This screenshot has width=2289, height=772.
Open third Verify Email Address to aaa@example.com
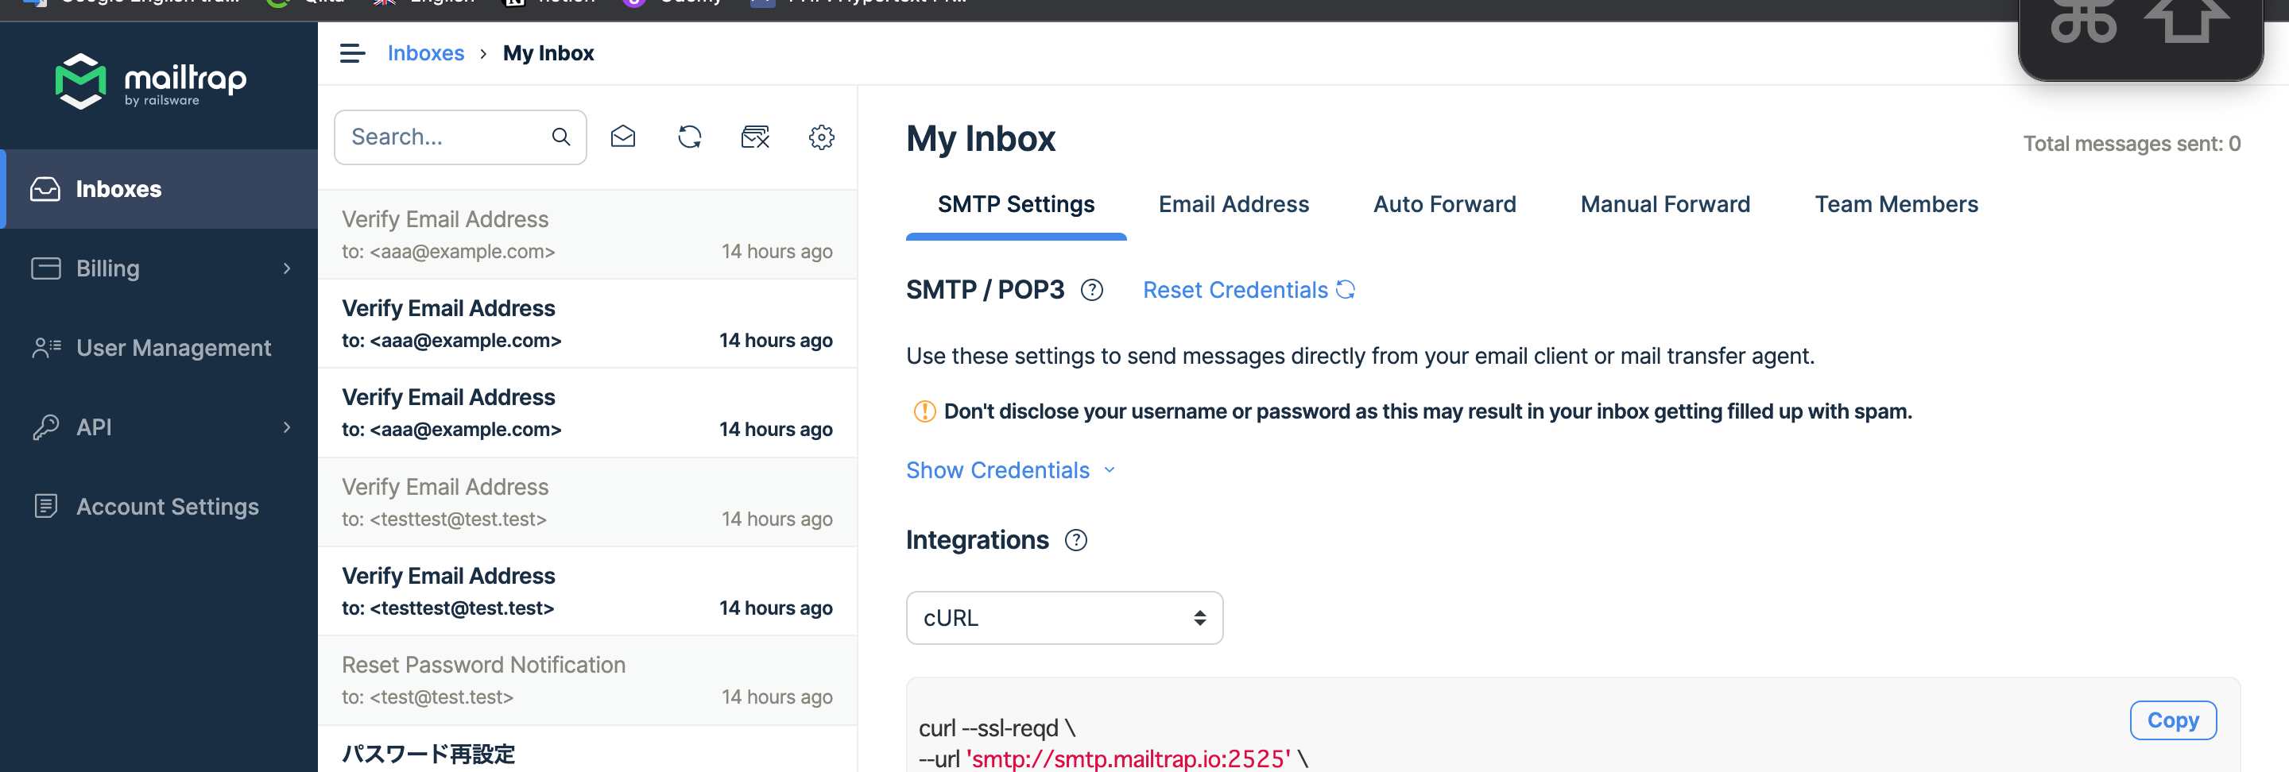point(587,412)
